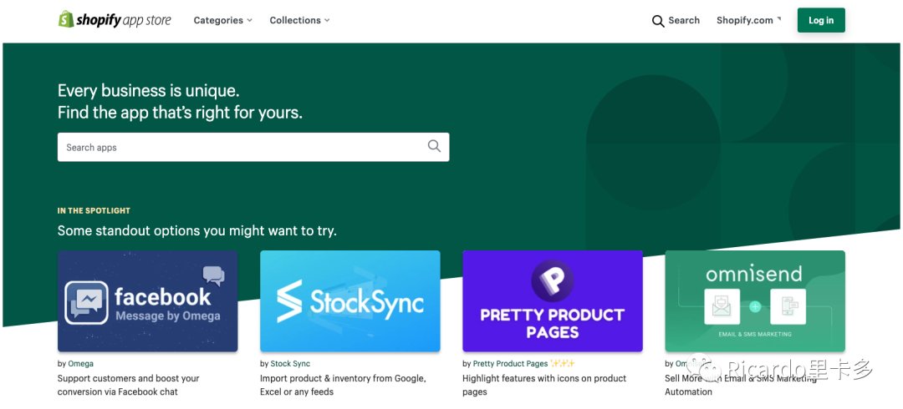Click the email envelope icon on Omnisend card

click(x=722, y=306)
